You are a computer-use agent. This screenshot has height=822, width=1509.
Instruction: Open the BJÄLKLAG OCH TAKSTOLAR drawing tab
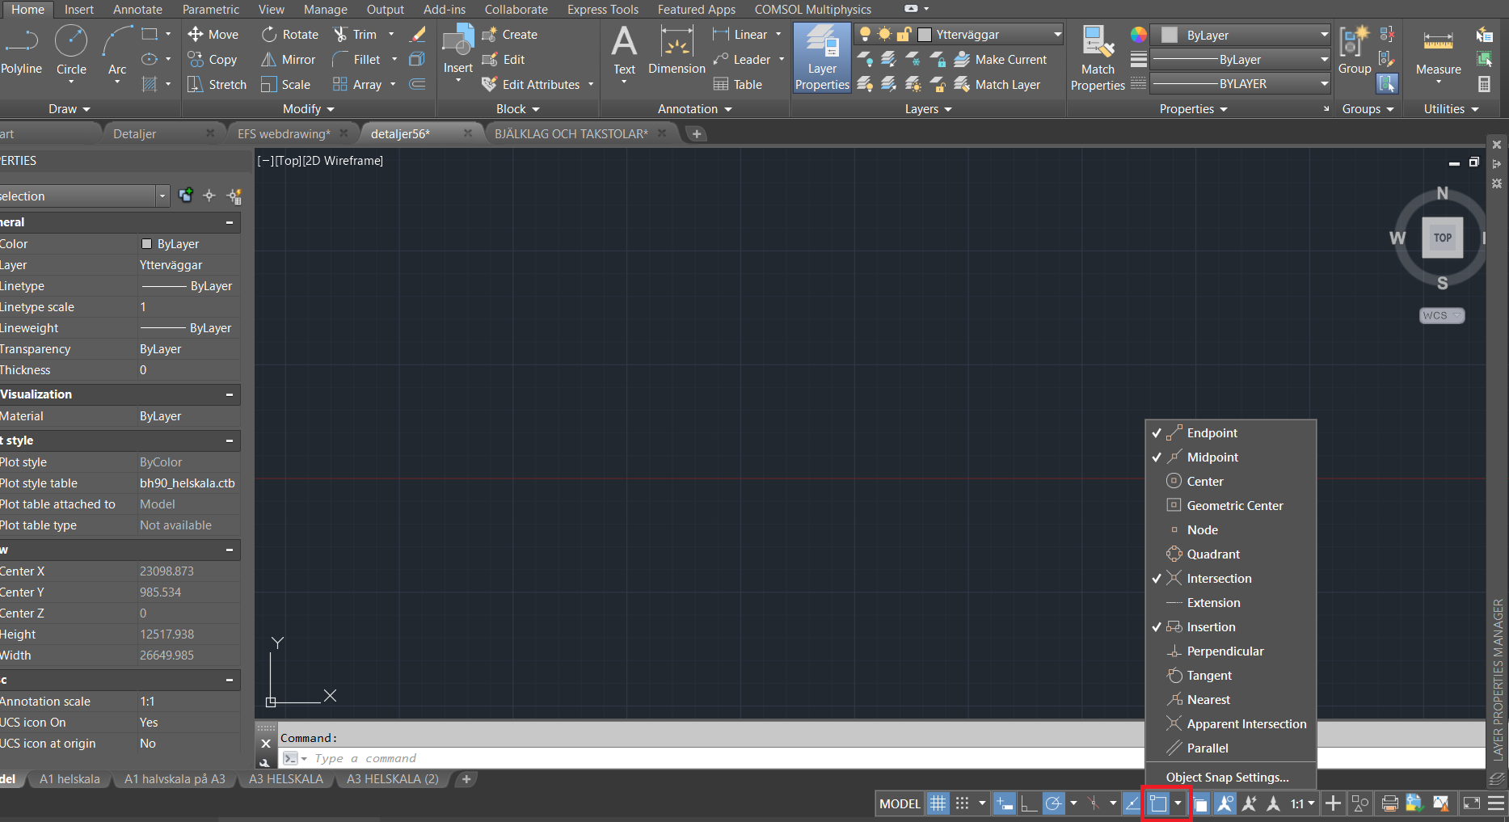pyautogui.click(x=571, y=133)
